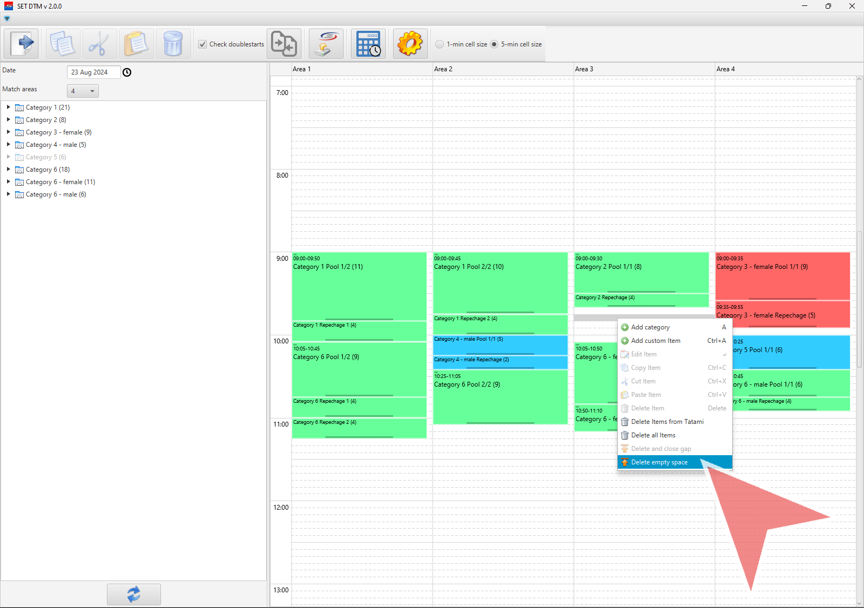Open the calendar clock schedule tool

[x=368, y=44]
